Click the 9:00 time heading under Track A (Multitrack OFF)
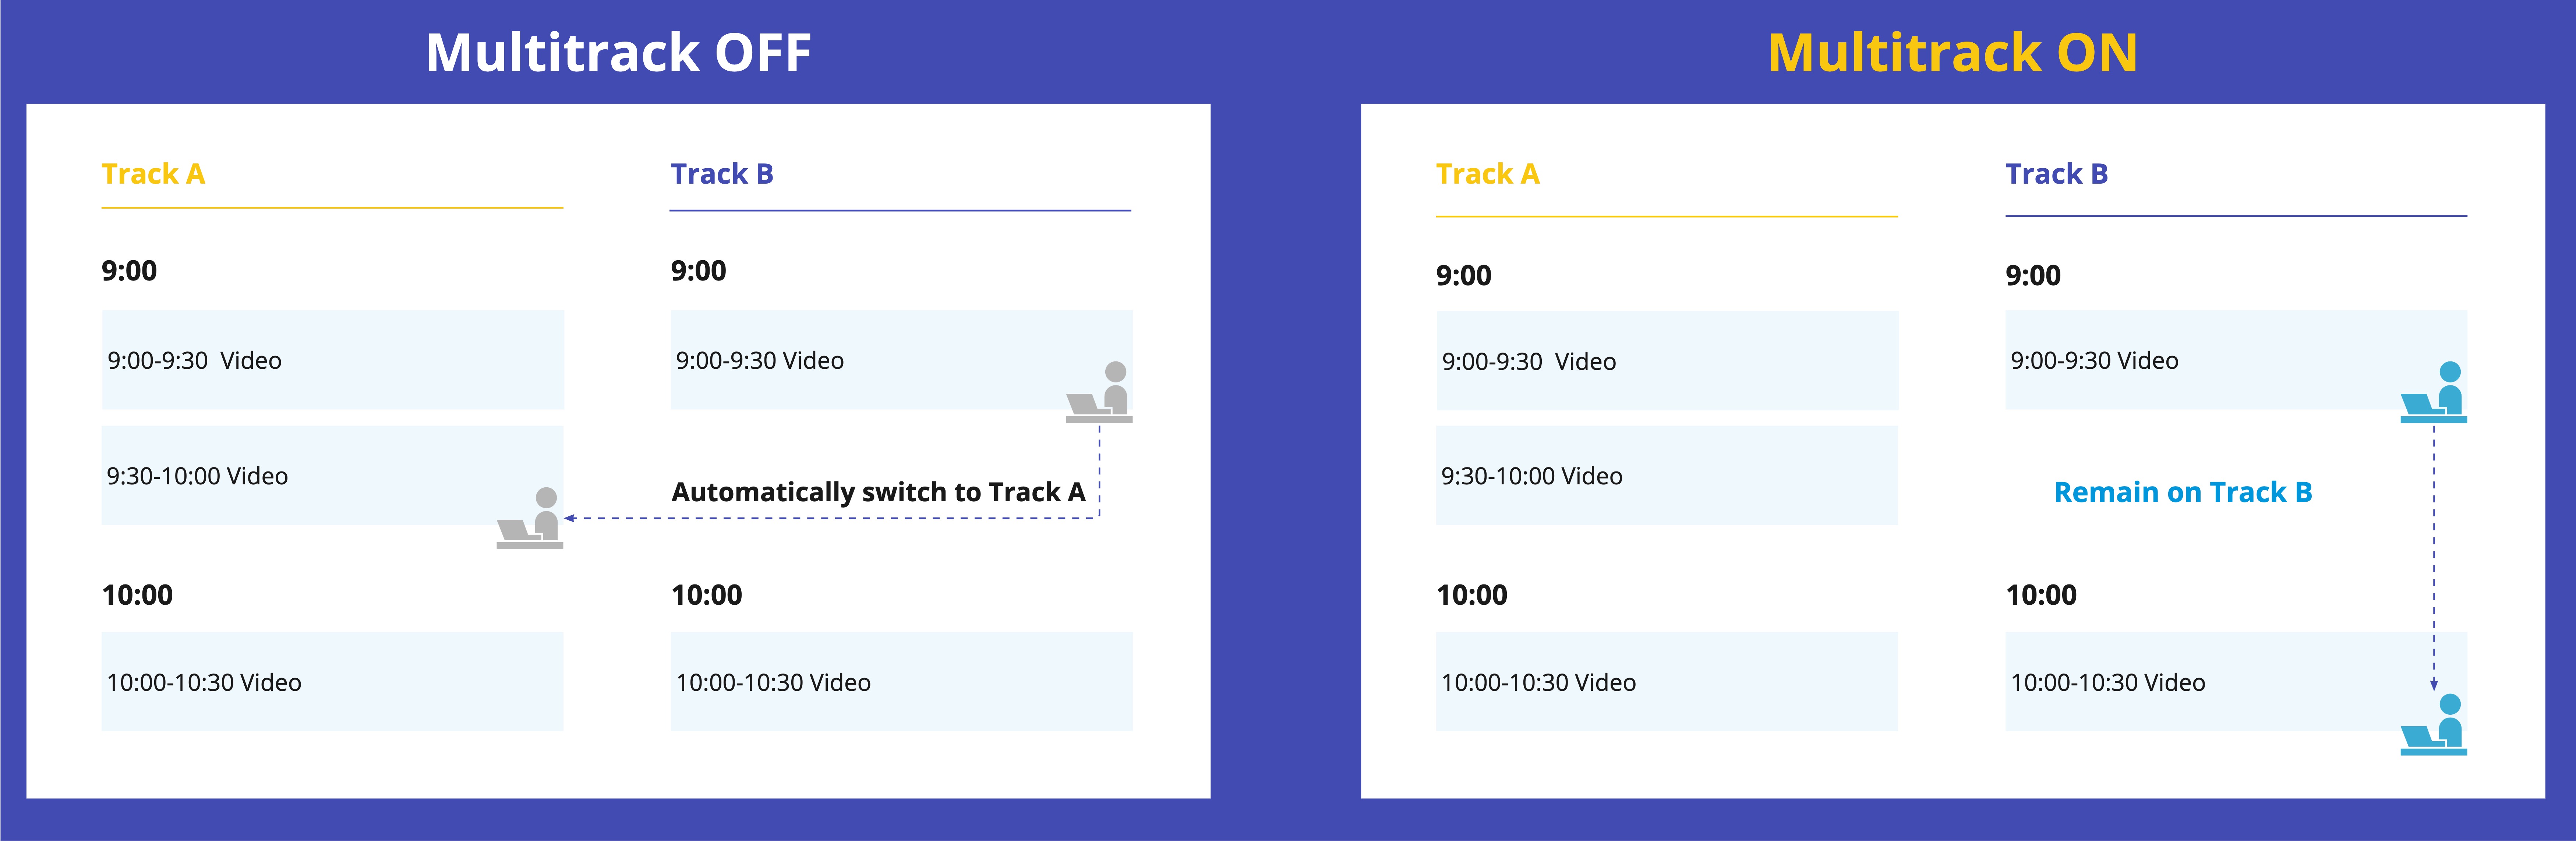The width and height of the screenshot is (2576, 841). (x=129, y=271)
